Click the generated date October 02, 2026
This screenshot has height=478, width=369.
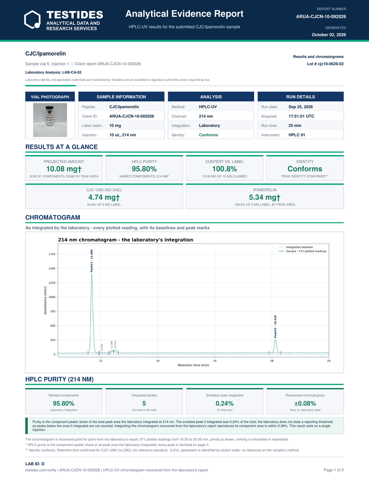pyautogui.click(x=329, y=35)
